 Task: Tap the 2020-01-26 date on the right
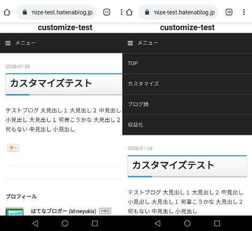coord(140,148)
